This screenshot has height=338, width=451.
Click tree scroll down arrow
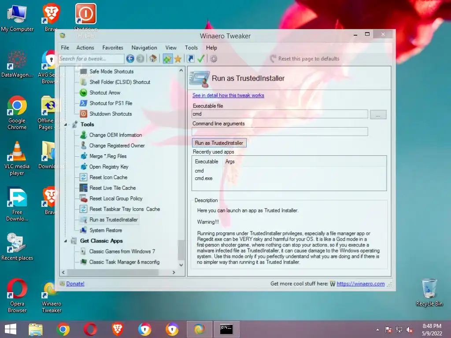click(181, 265)
